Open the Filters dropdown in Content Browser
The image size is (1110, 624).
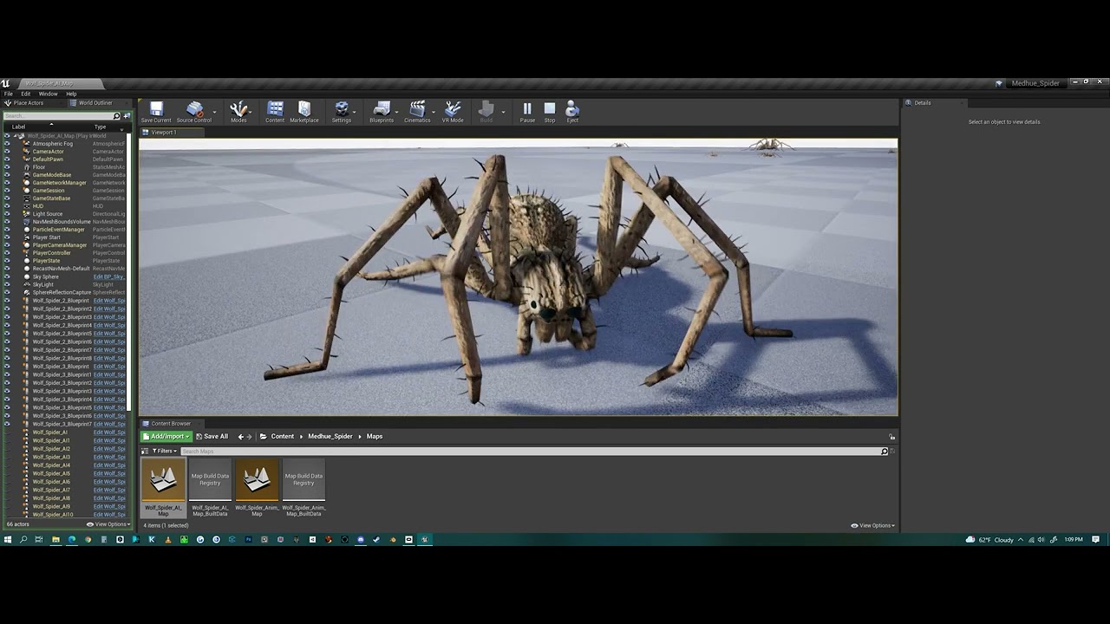point(165,452)
